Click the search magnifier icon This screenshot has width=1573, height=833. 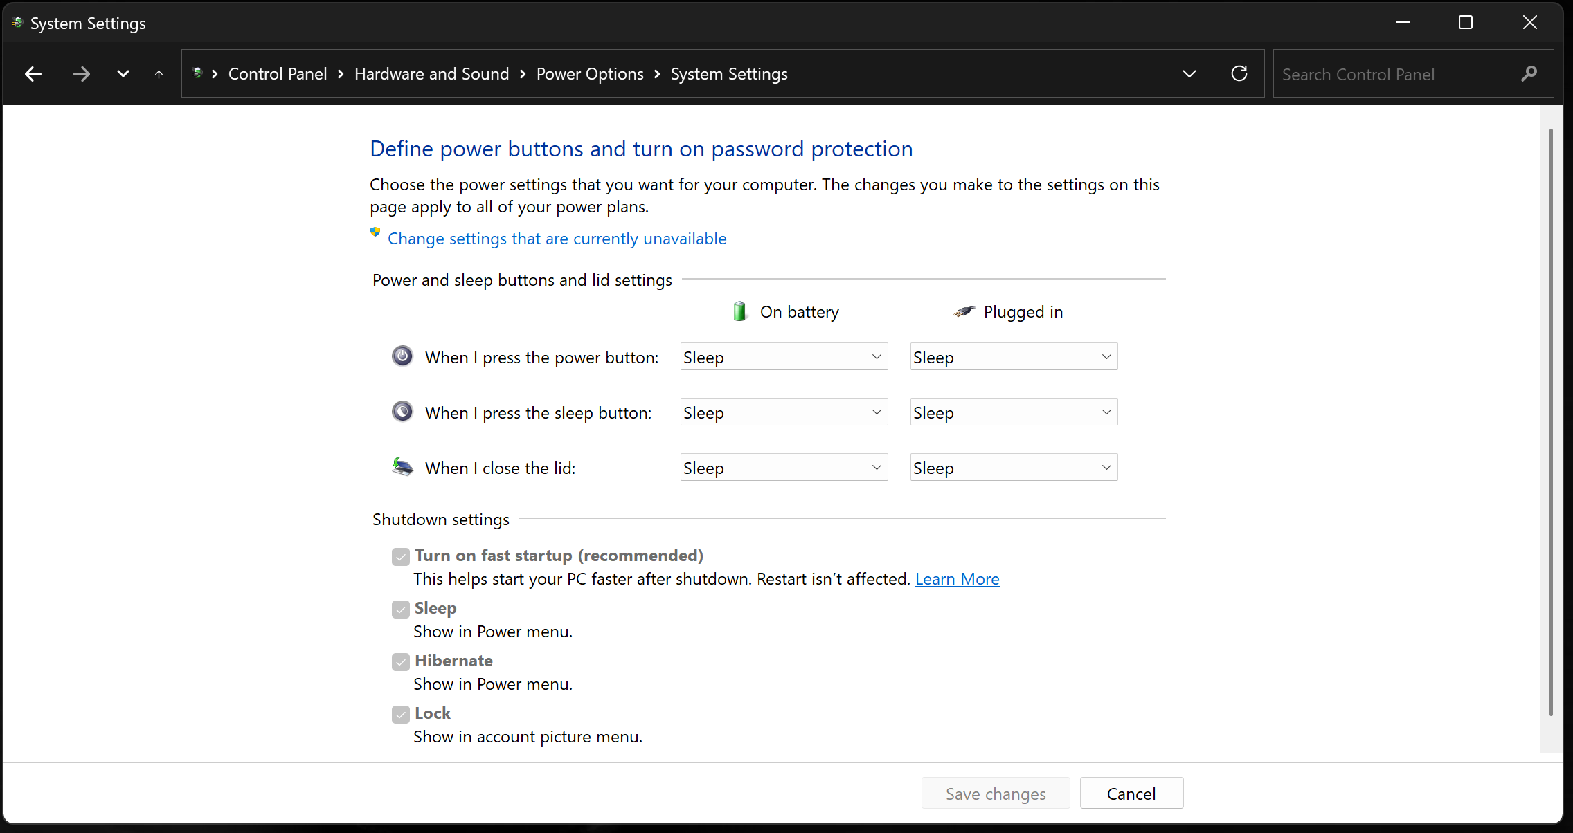pyautogui.click(x=1529, y=74)
